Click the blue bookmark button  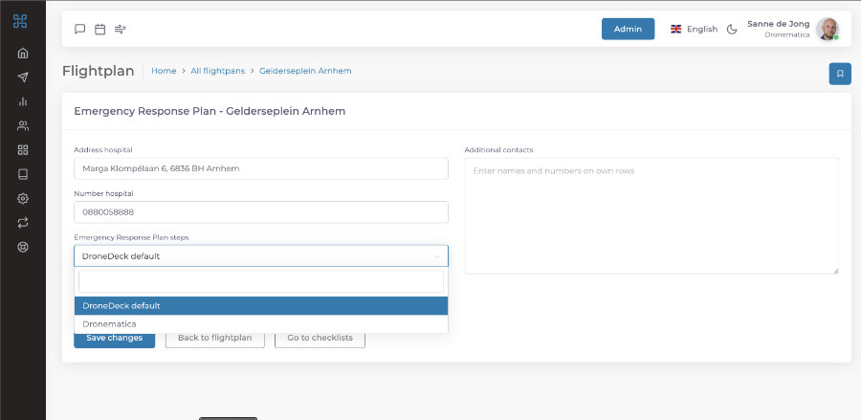[839, 74]
